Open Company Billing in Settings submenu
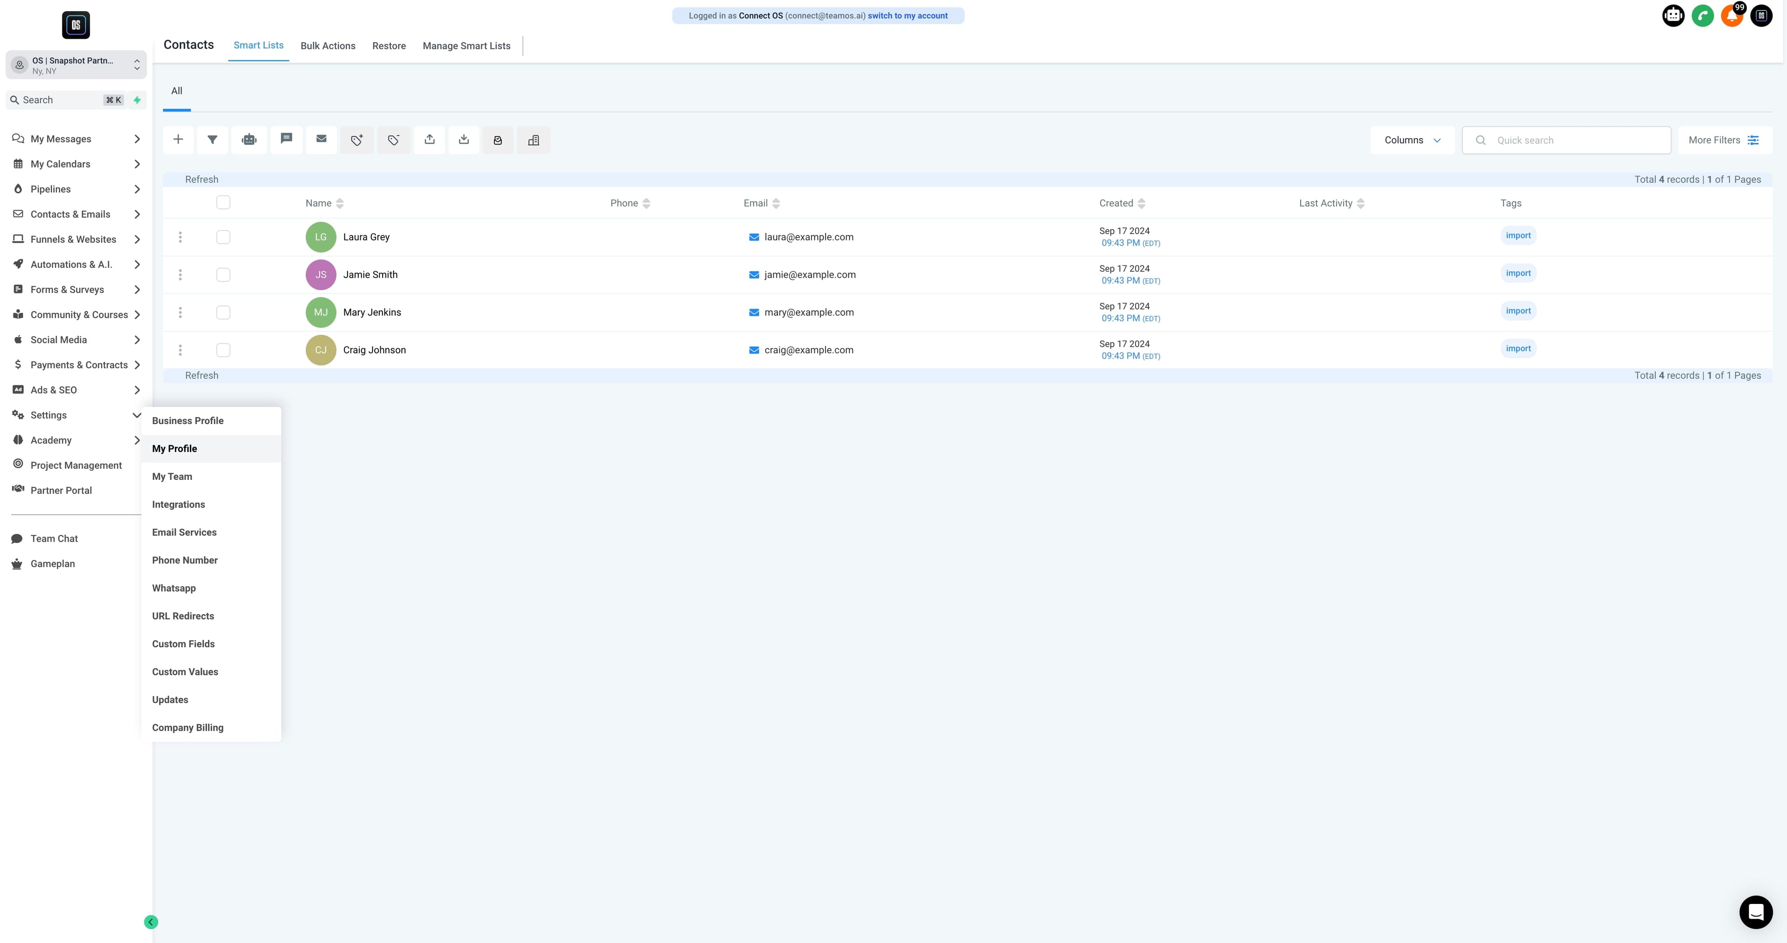Viewport: 1787px width, 943px height. pos(211,727)
